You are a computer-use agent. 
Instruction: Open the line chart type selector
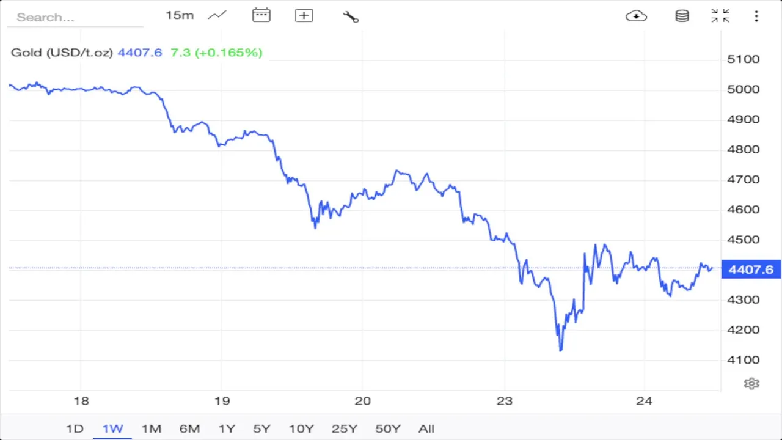click(x=217, y=16)
